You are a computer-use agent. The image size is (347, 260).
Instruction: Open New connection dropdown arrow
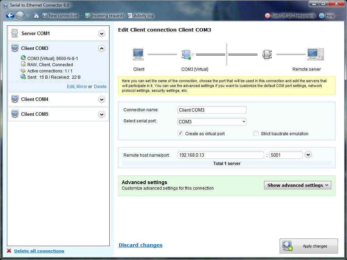pyautogui.click(x=82, y=16)
